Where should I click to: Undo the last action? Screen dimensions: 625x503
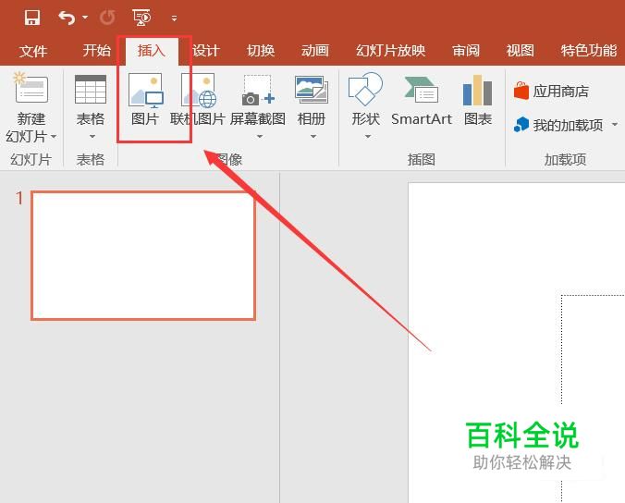pyautogui.click(x=67, y=18)
